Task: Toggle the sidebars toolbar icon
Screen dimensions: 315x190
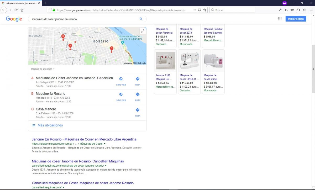Action: click(298, 10)
